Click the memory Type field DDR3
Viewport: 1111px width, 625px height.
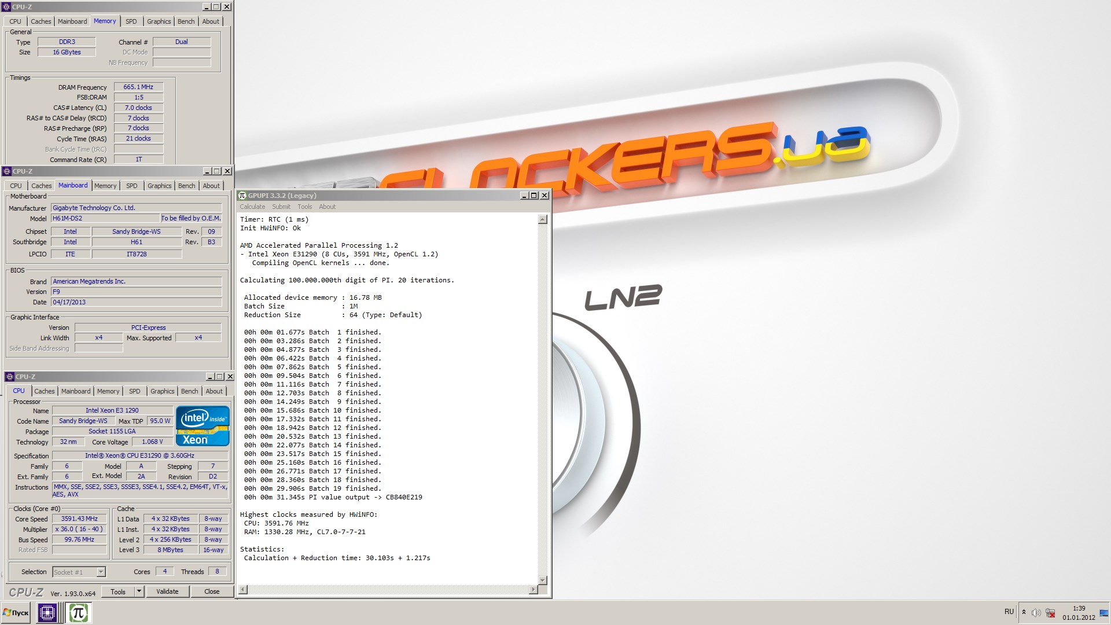click(67, 42)
